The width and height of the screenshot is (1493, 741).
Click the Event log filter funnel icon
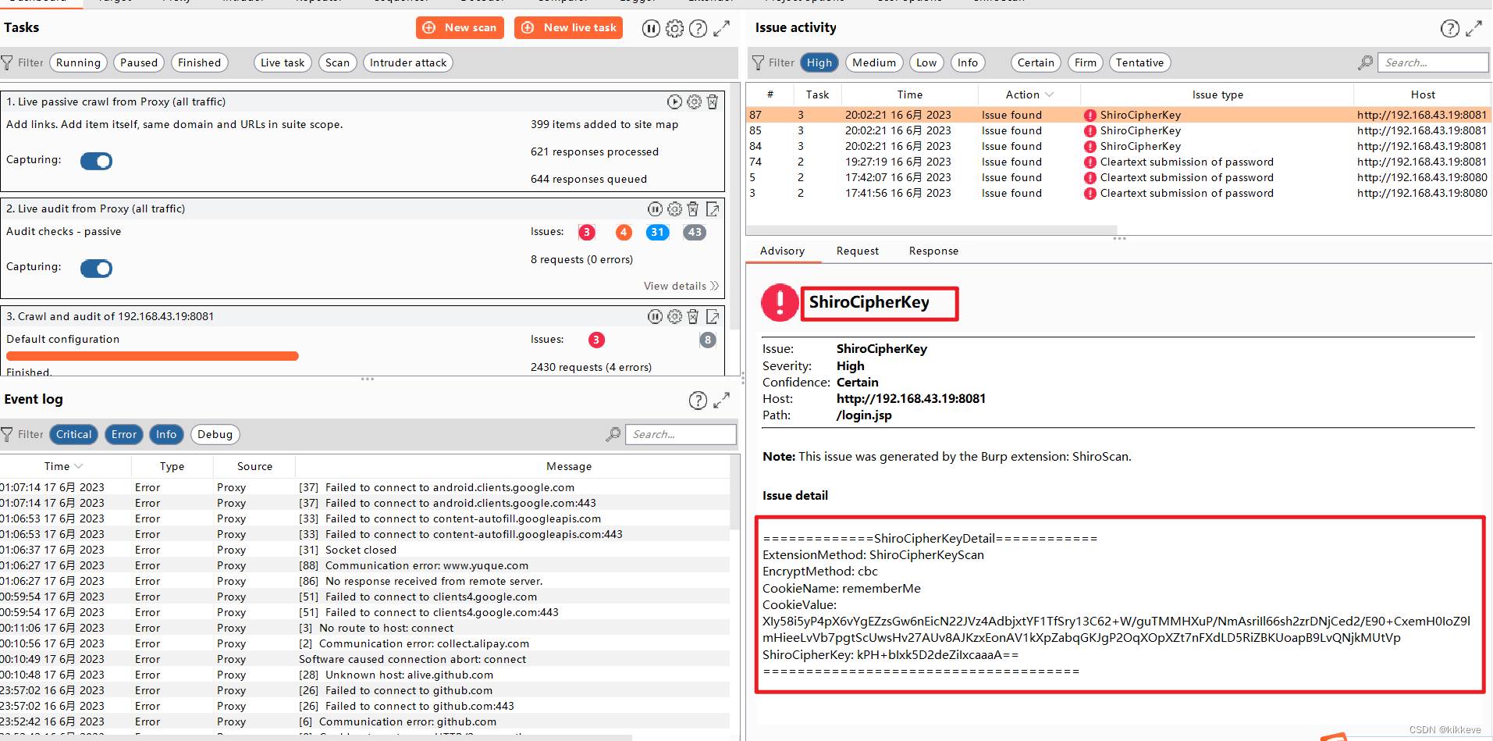[x=7, y=434]
